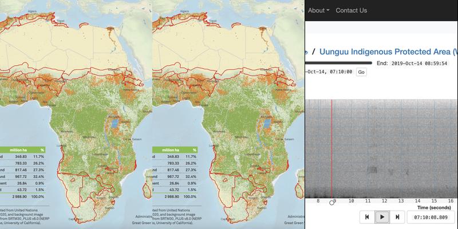Click the 12 second mark on time axis
The width and height of the screenshot is (458, 229).
(x=385, y=202)
